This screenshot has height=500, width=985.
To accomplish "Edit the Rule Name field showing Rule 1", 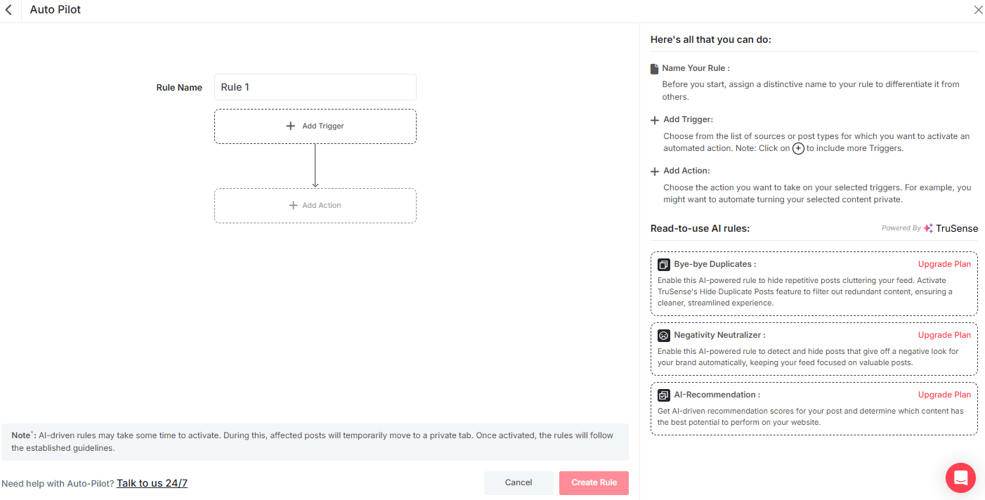I will click(315, 86).
